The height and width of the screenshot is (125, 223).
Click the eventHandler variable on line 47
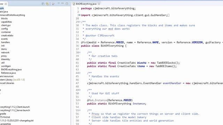(172, 83)
